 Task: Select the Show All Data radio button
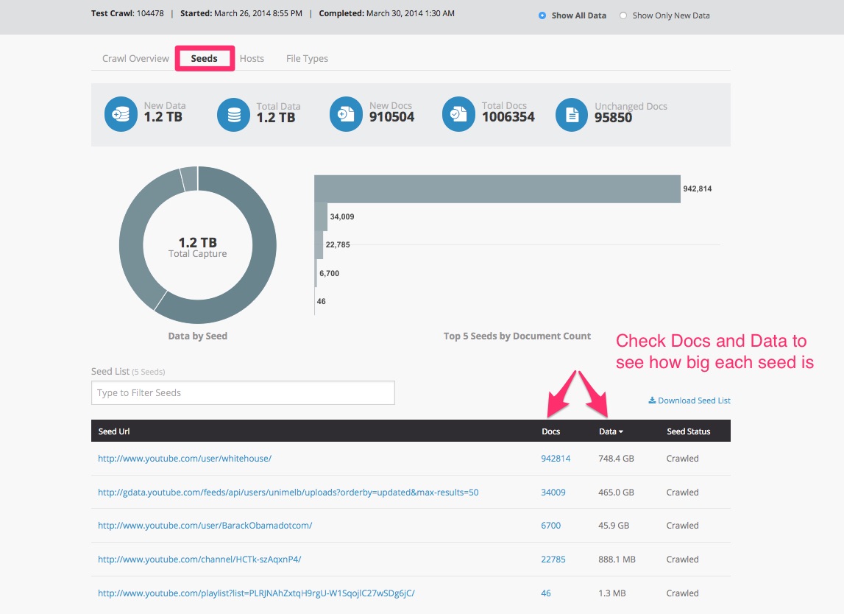pyautogui.click(x=542, y=15)
